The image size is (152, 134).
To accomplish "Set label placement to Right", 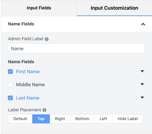I will point(60,119).
